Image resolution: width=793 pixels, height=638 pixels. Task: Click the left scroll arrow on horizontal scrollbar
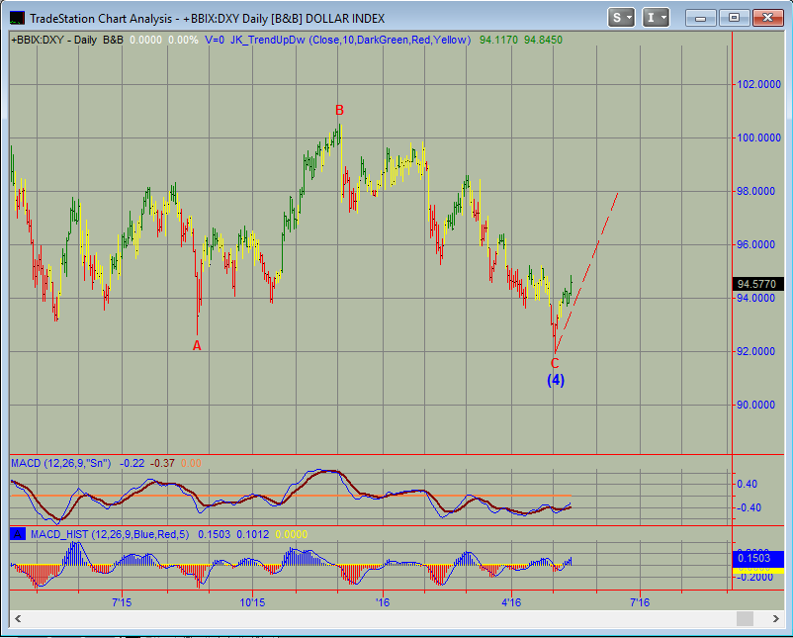click(x=19, y=618)
